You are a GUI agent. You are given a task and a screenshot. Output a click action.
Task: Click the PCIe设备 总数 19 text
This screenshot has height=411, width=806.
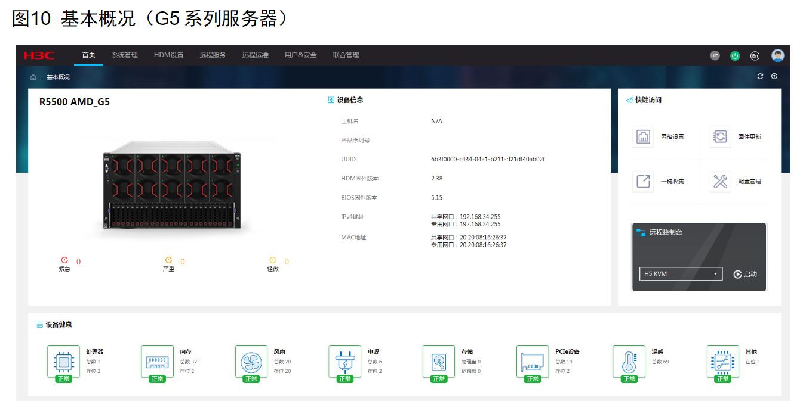click(564, 362)
